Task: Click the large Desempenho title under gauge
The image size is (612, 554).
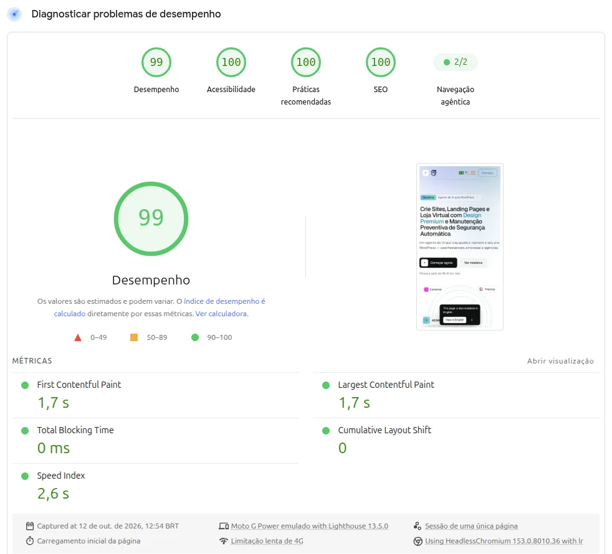Action: [151, 280]
